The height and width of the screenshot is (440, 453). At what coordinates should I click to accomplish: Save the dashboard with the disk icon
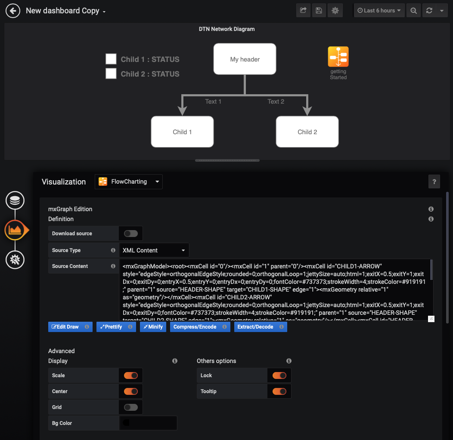pyautogui.click(x=319, y=10)
